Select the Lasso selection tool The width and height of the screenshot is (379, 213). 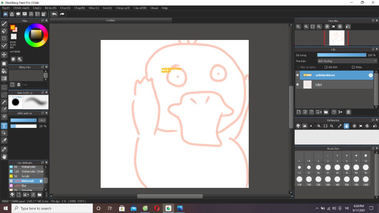point(4,95)
